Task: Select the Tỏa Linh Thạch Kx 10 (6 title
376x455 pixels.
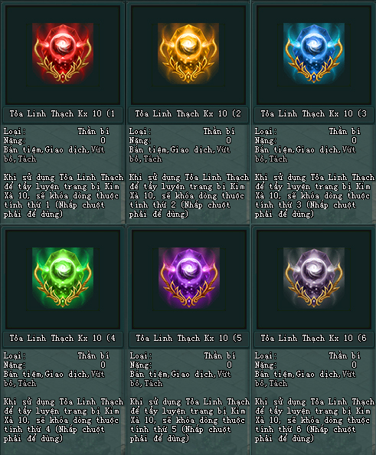Action: (x=314, y=339)
